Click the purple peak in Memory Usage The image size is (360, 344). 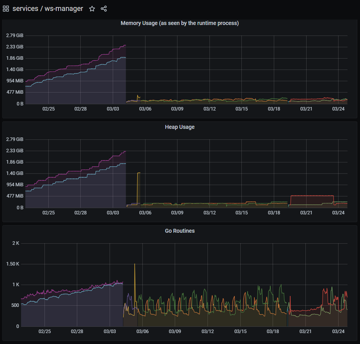tap(124, 46)
